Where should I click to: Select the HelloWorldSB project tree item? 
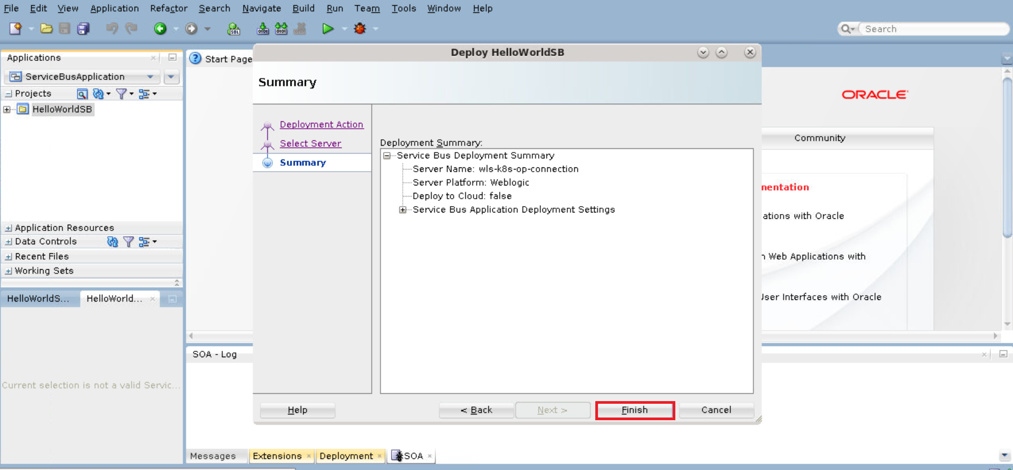point(62,110)
